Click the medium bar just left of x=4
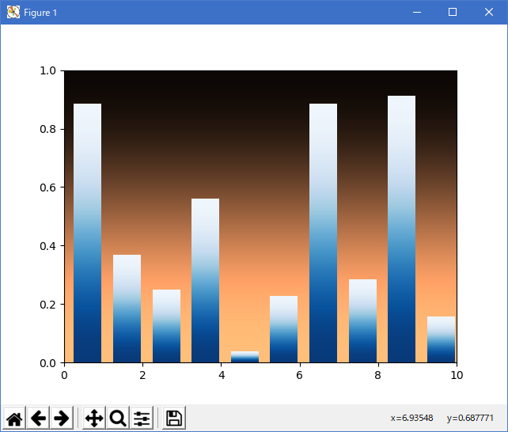This screenshot has width=508, height=432. pos(205,280)
